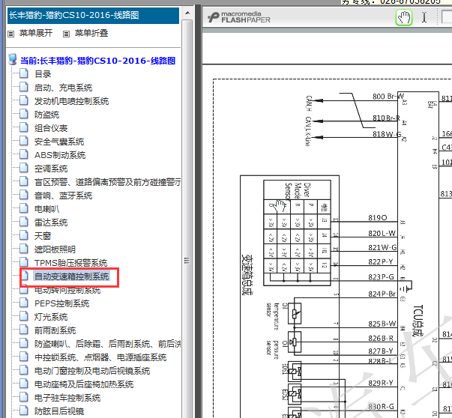Viewport: 452px width, 418px height.
Task: Click the computer icon beside the current manual title
Action: (13, 59)
